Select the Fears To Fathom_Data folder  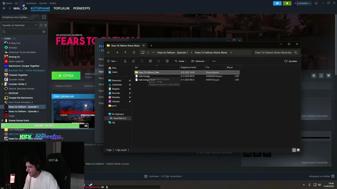pyautogui.click(x=187, y=72)
